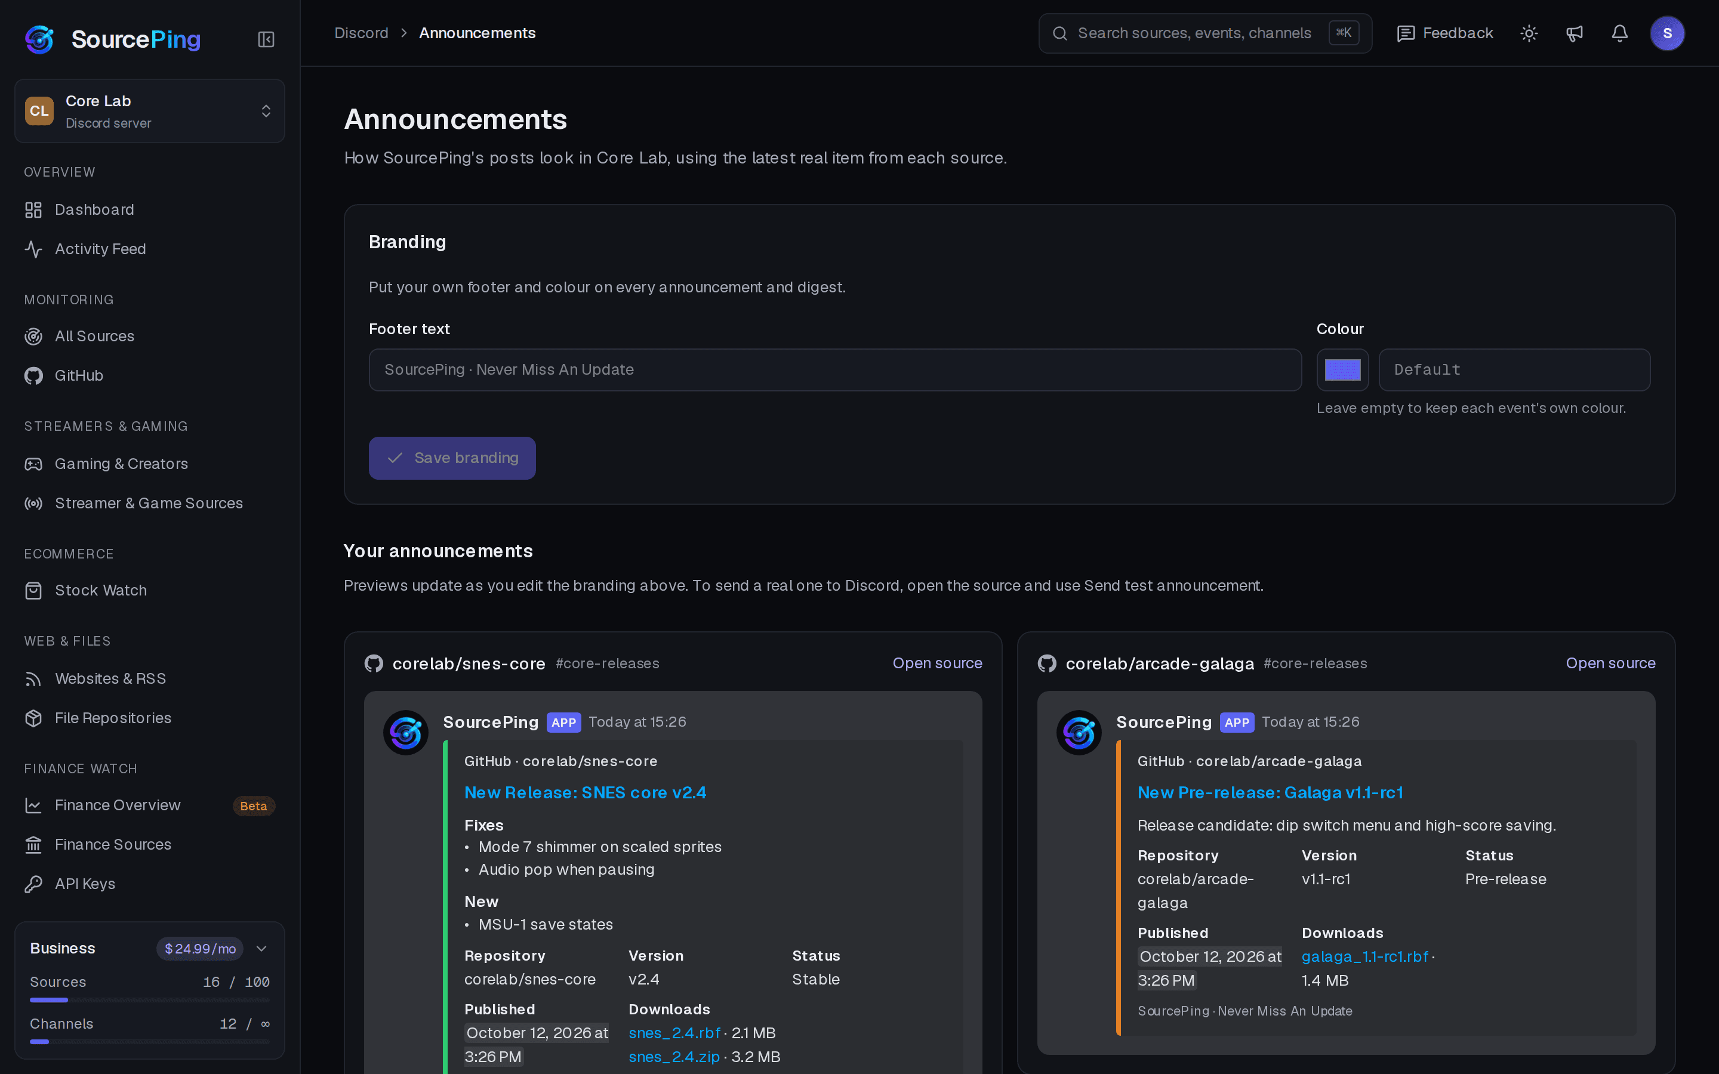Download galaga_1.1-rc1.rbf

(x=1364, y=957)
